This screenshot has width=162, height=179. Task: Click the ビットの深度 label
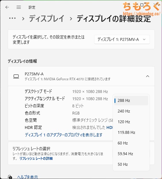click(x=34, y=106)
